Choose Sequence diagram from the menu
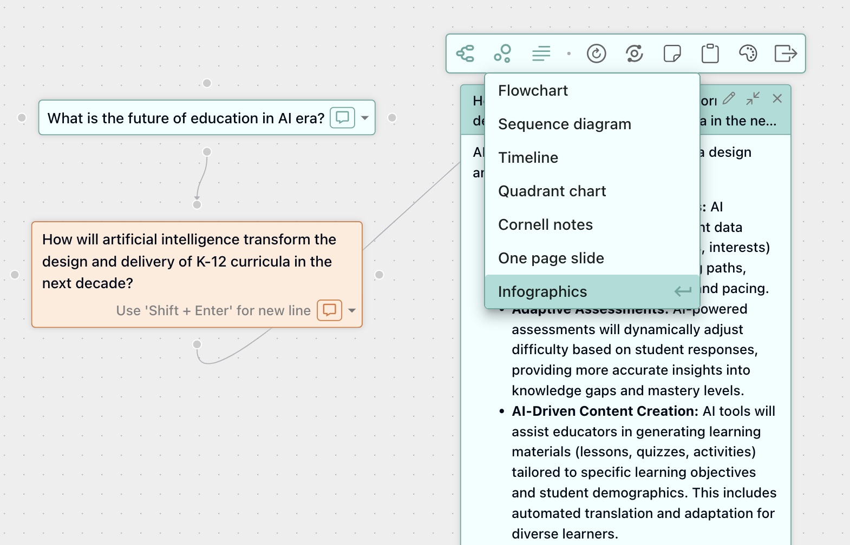The height and width of the screenshot is (545, 850). coord(564,124)
